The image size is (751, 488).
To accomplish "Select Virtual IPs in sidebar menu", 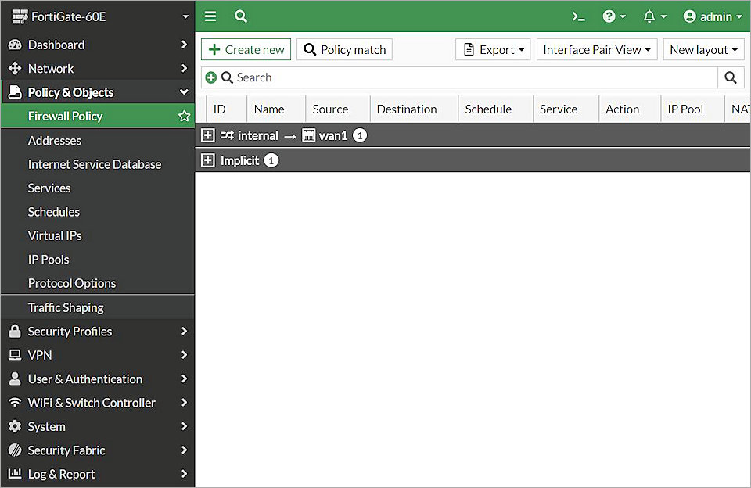I will [x=55, y=235].
